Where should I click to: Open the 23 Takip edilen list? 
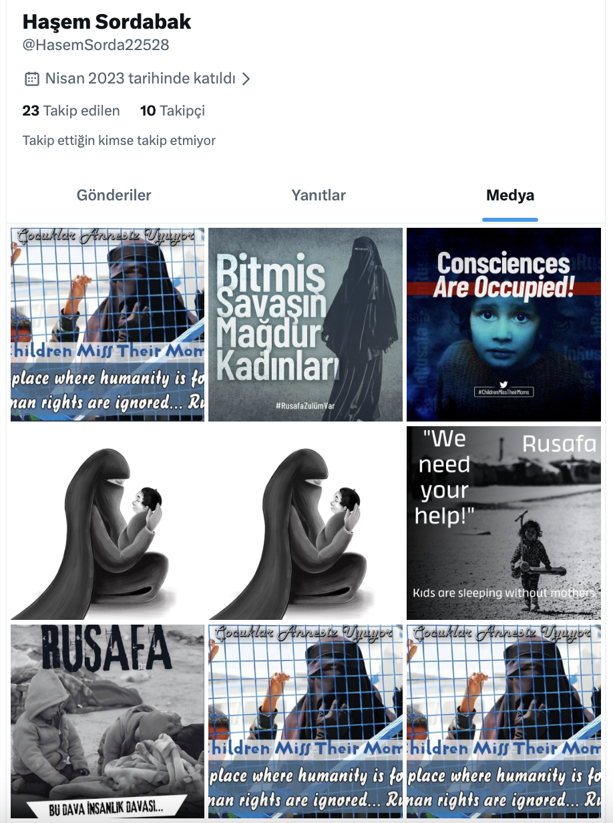(x=71, y=111)
